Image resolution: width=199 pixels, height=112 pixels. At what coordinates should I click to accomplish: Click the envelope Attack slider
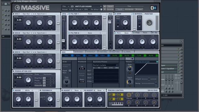coord(149,79)
